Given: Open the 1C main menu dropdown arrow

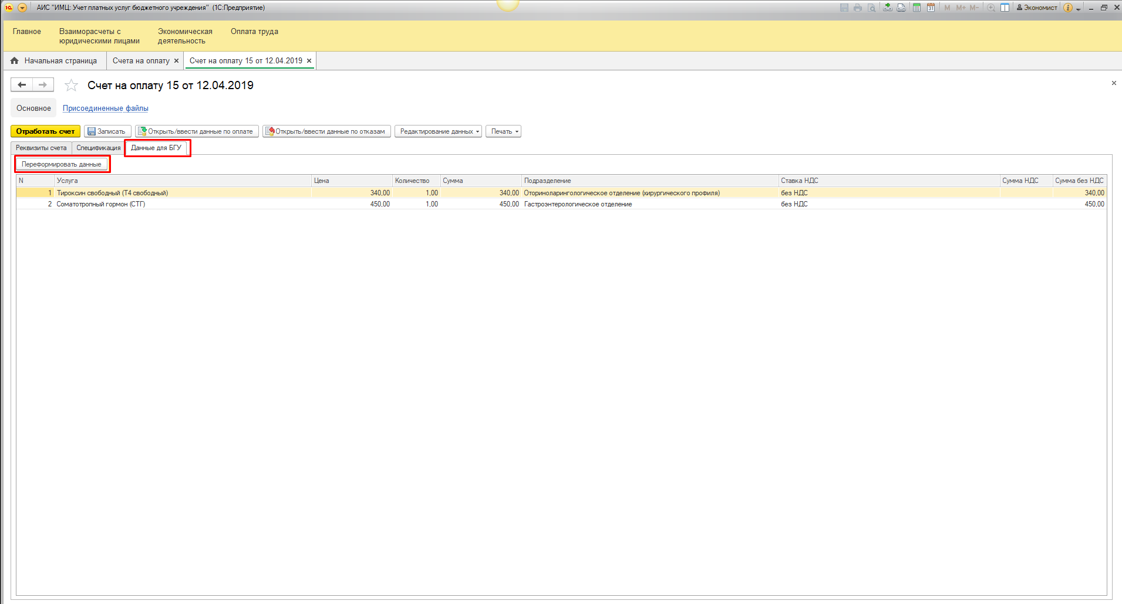Looking at the screenshot, I should [x=22, y=8].
